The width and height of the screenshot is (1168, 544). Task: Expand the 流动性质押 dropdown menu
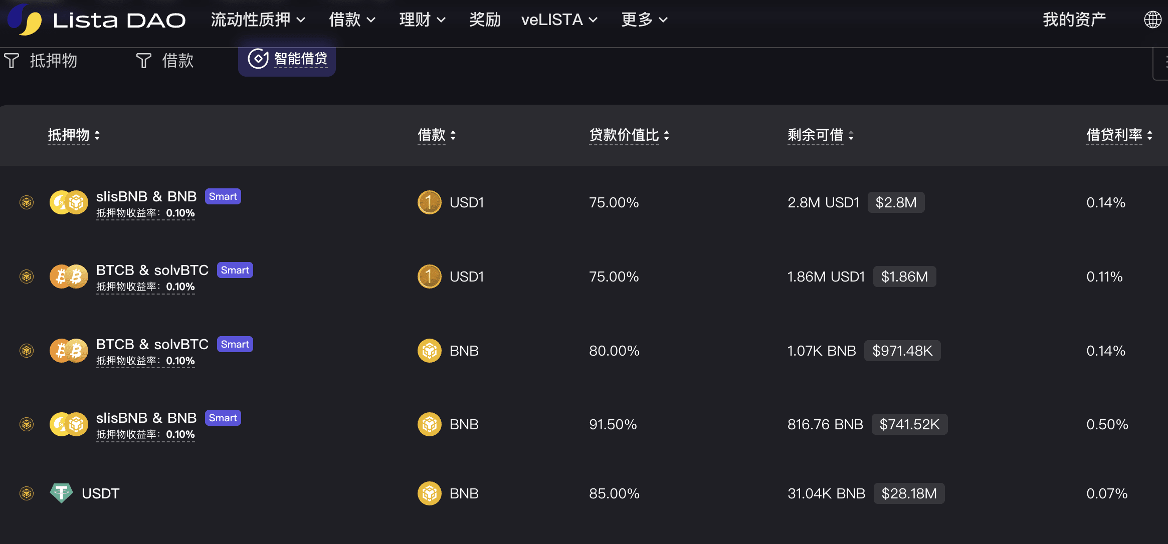tap(258, 20)
